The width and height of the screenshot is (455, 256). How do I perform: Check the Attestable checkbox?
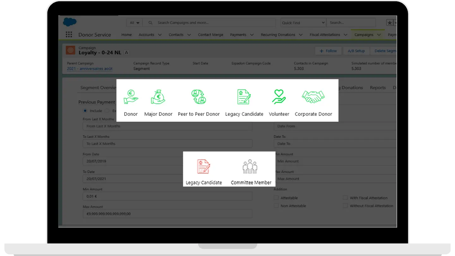point(276,198)
